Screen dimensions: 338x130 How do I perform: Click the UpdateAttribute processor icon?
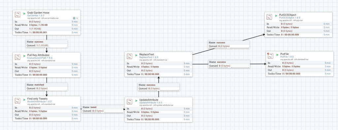click(129, 102)
